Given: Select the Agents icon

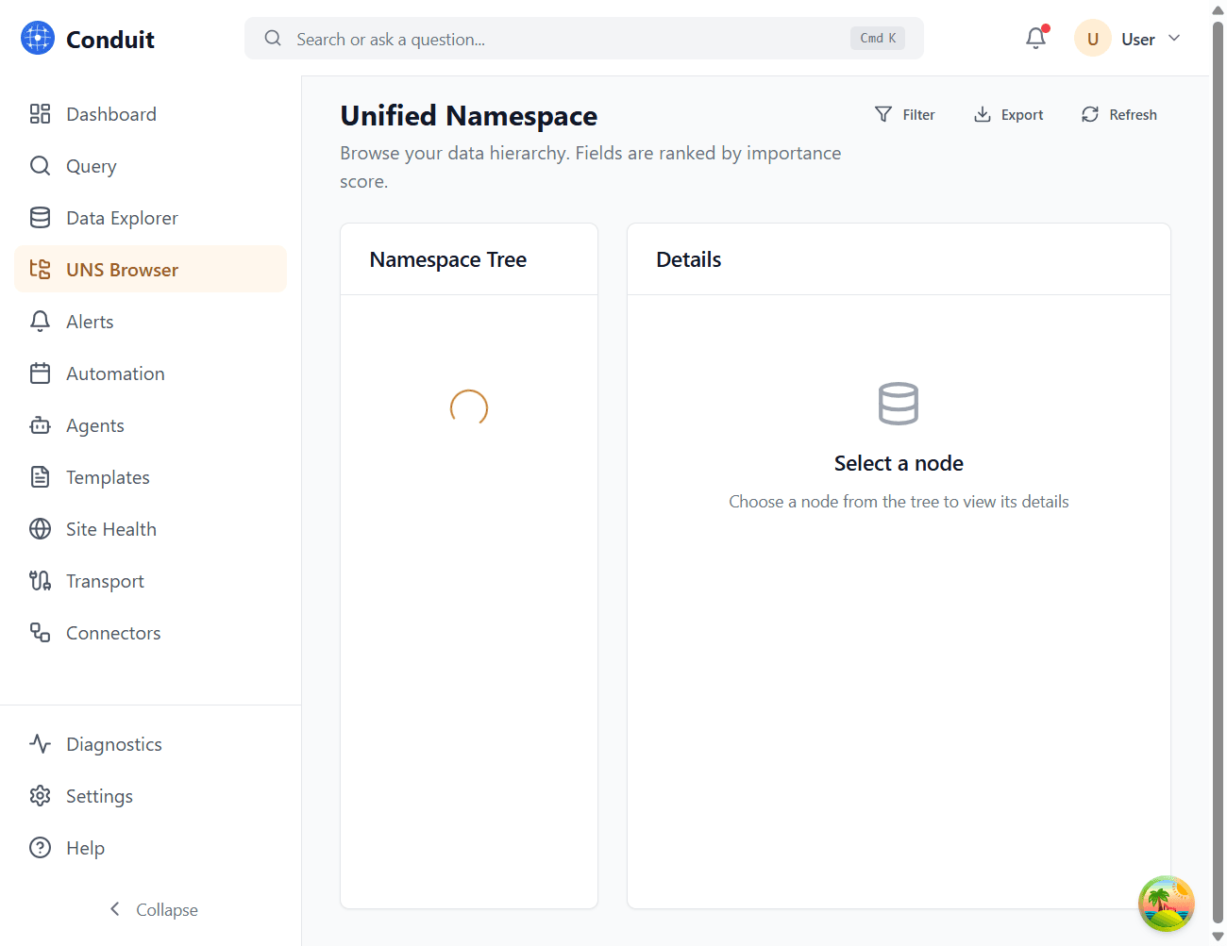Looking at the screenshot, I should [40, 424].
